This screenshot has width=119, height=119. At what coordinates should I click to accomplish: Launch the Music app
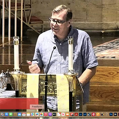[46, 114]
